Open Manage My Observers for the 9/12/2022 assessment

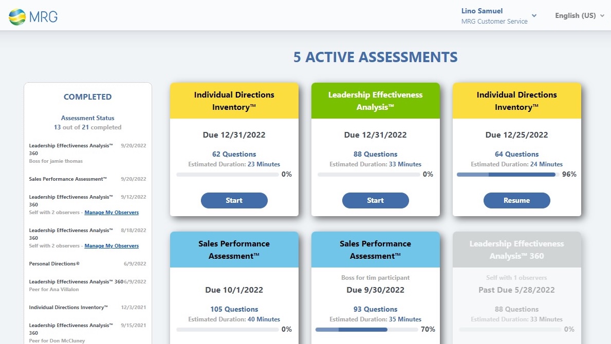tap(112, 212)
